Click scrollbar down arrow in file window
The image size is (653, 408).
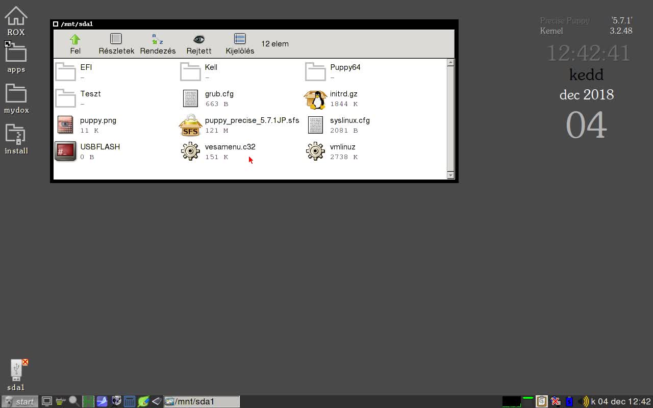pos(450,175)
